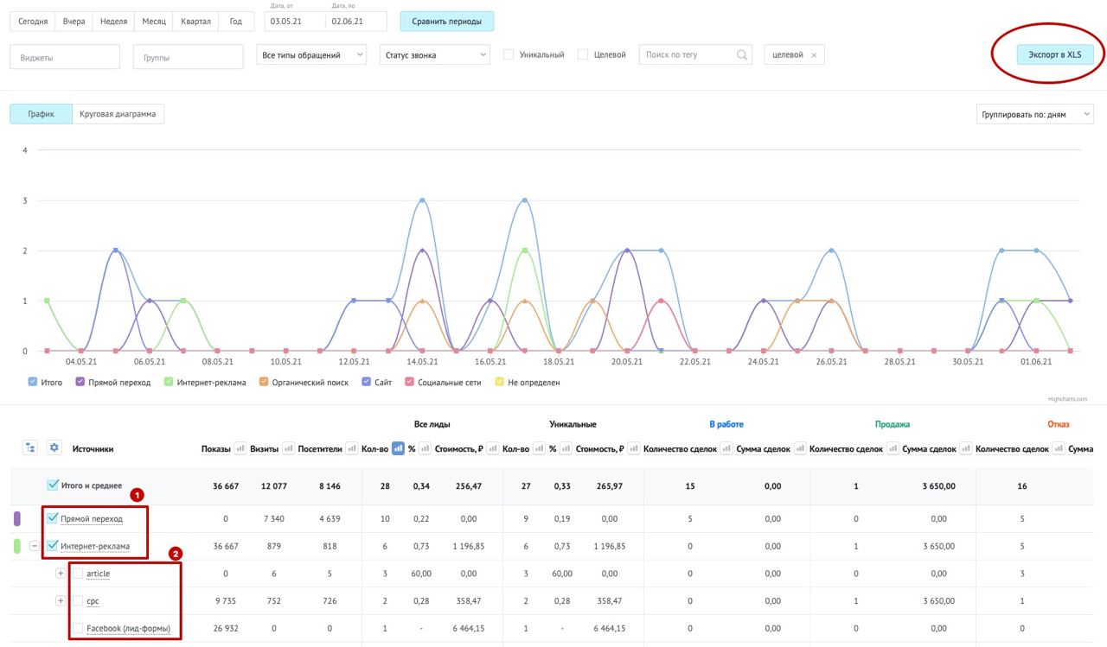The image size is (1107, 647).
Task: Expand the cpc row with plus
Action: [x=61, y=600]
